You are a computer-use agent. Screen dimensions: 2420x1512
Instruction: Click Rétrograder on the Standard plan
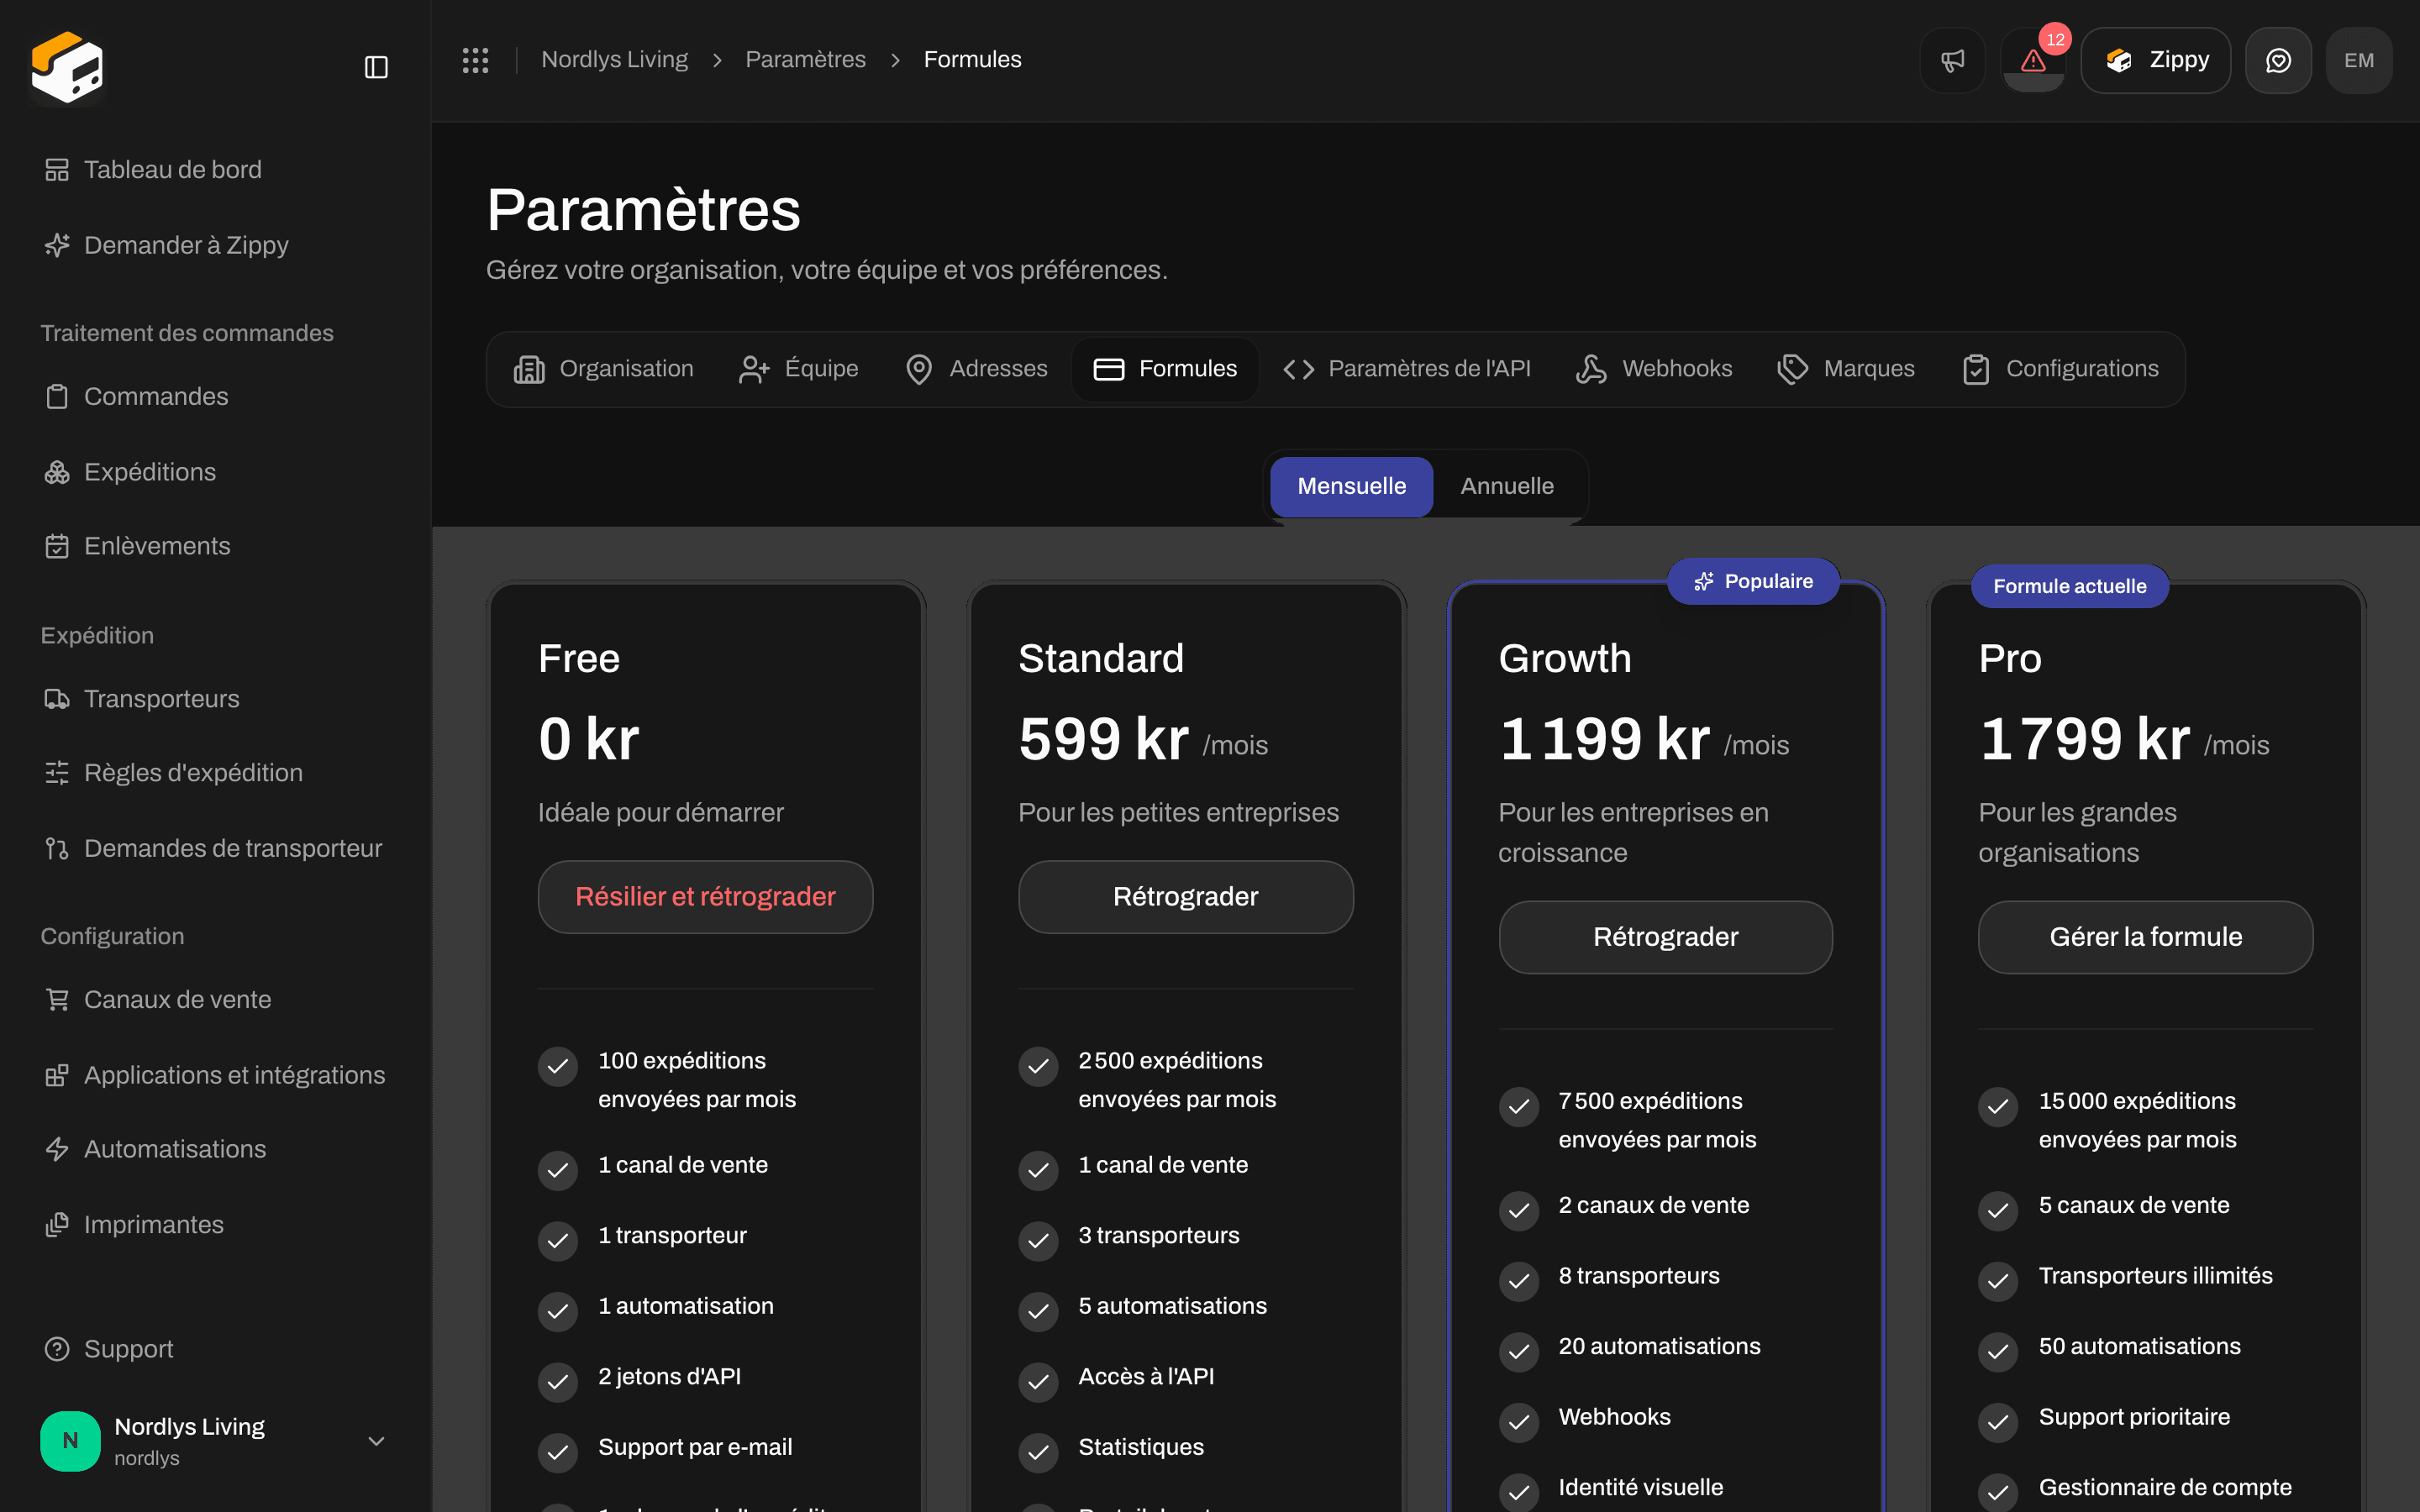tap(1185, 897)
